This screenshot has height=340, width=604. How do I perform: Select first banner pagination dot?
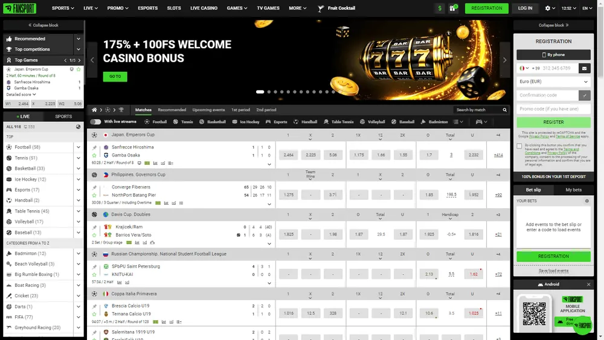click(x=260, y=92)
